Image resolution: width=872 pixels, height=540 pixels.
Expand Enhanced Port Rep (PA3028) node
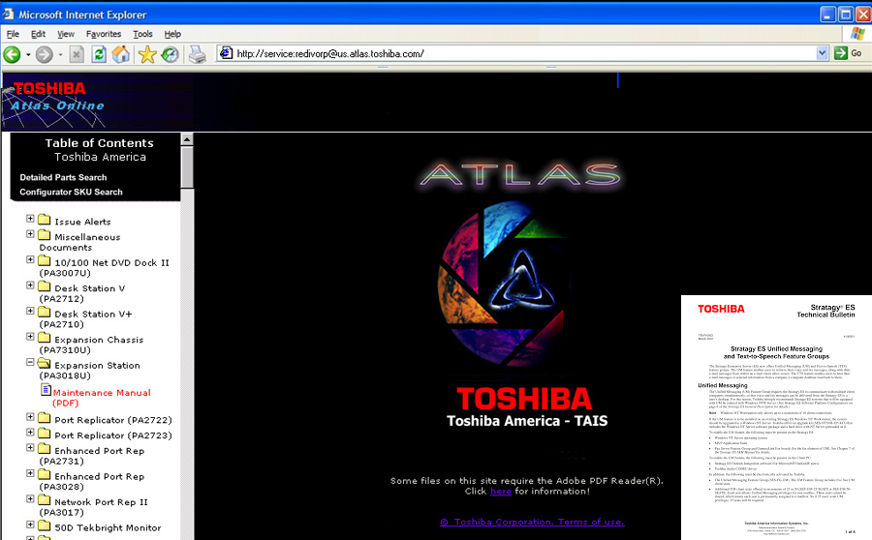pyautogui.click(x=30, y=474)
